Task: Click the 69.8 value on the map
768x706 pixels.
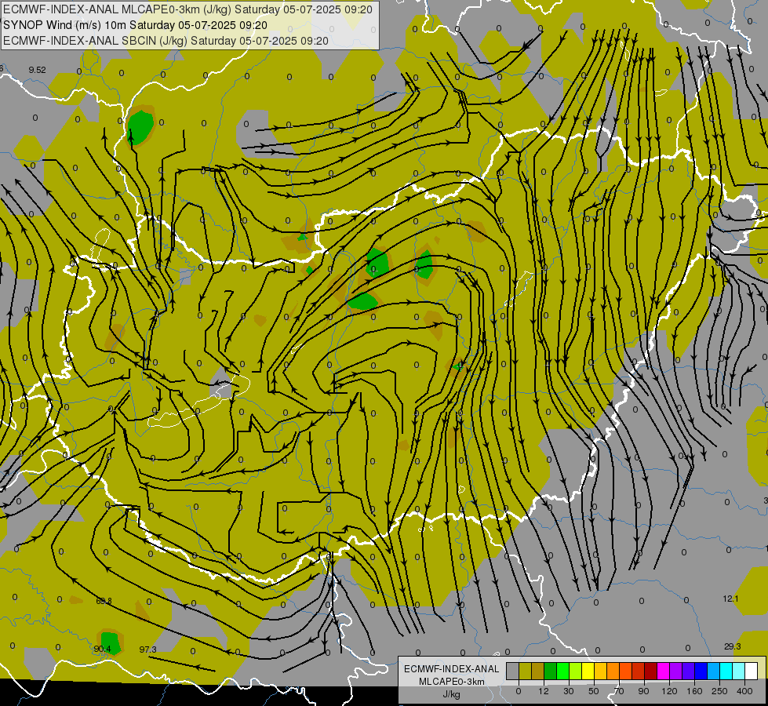Action: pos(104,601)
